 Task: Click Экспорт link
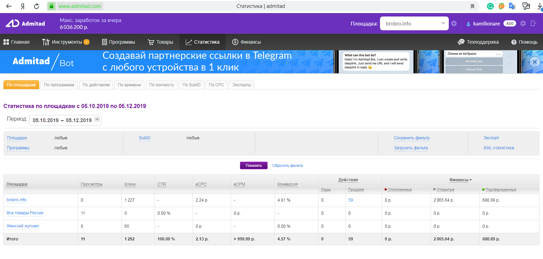point(491,138)
